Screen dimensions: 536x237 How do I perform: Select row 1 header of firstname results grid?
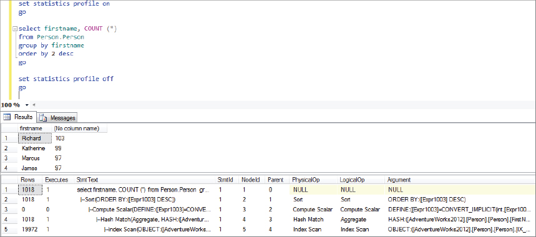9,138
